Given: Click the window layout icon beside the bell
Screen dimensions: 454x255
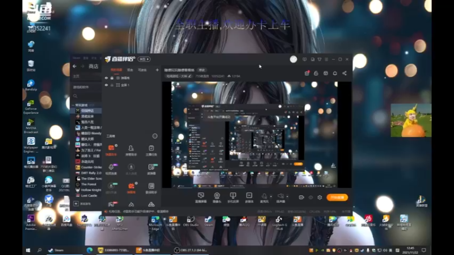Looking at the screenshot, I should coord(325,73).
